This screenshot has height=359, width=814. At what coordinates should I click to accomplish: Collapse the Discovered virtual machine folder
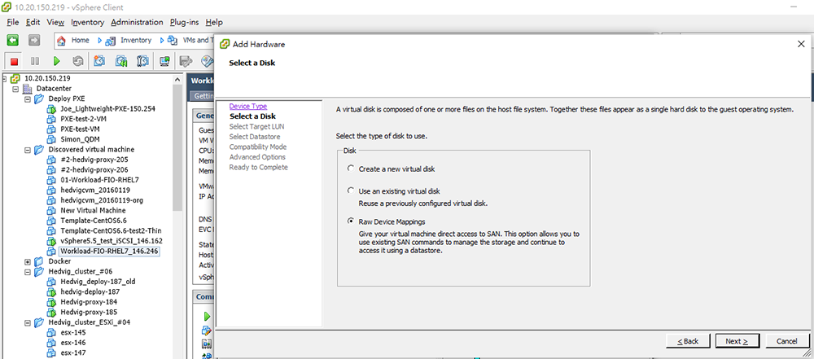(x=28, y=150)
